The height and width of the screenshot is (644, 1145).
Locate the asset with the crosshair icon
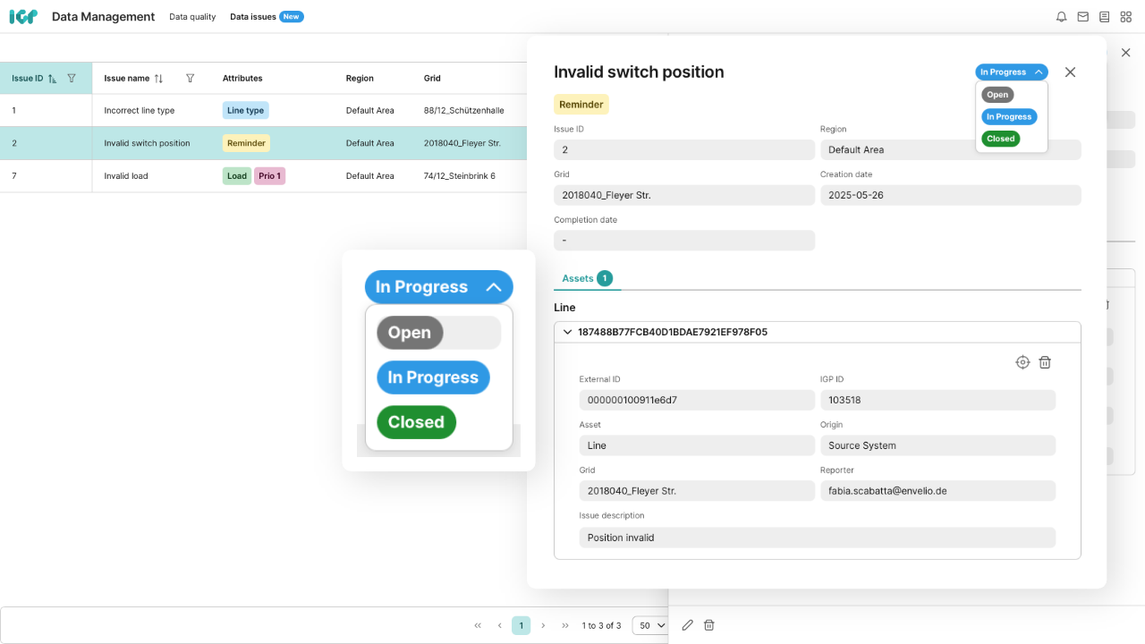[x=1022, y=362]
